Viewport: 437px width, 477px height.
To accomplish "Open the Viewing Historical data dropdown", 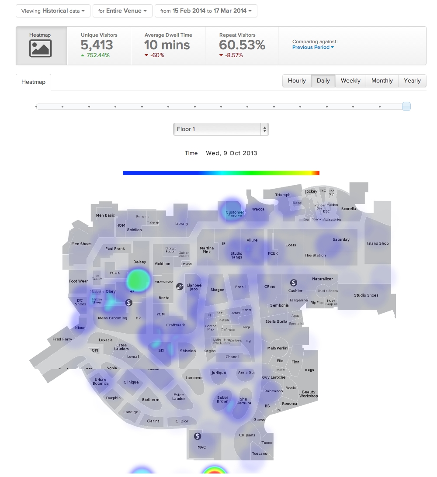I will pos(53,11).
